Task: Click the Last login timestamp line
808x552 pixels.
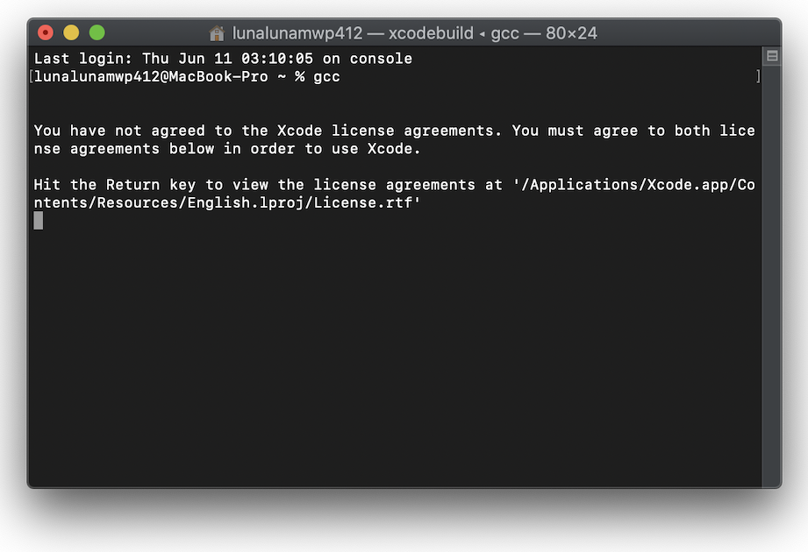Action: 223,59
